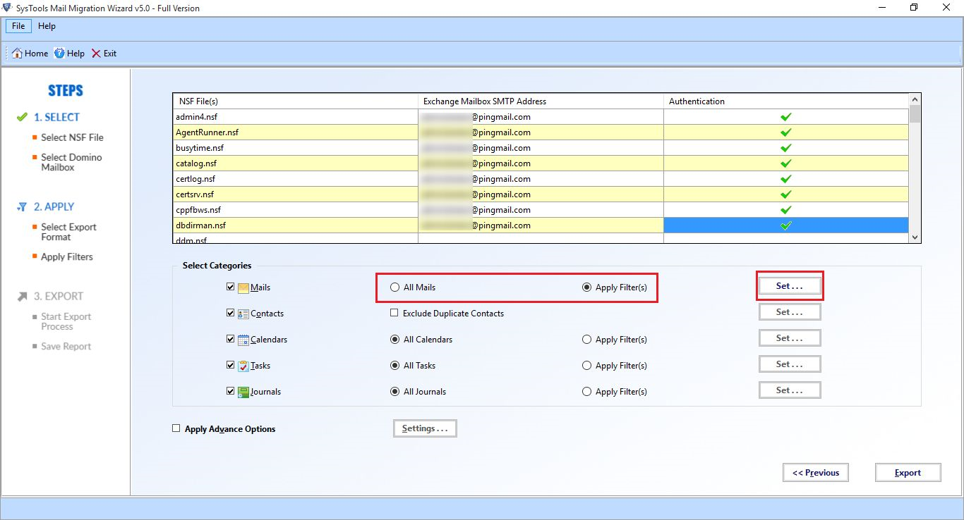Select the All Mails radio button

click(x=394, y=287)
